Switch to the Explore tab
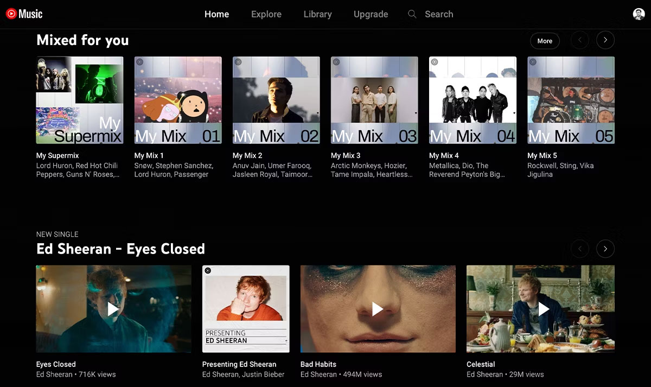The image size is (651, 387). tap(266, 14)
